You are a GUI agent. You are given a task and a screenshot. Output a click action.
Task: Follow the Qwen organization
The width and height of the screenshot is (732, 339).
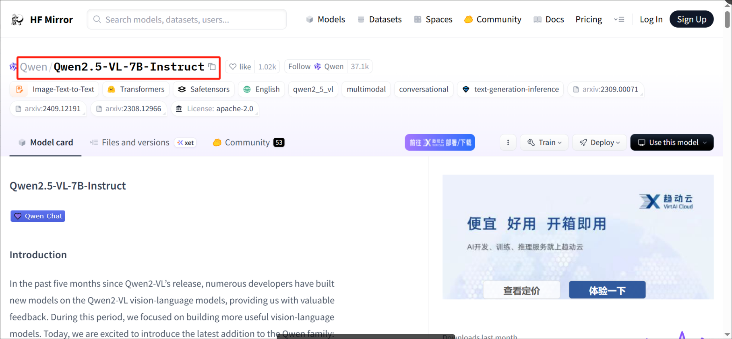[316, 67]
